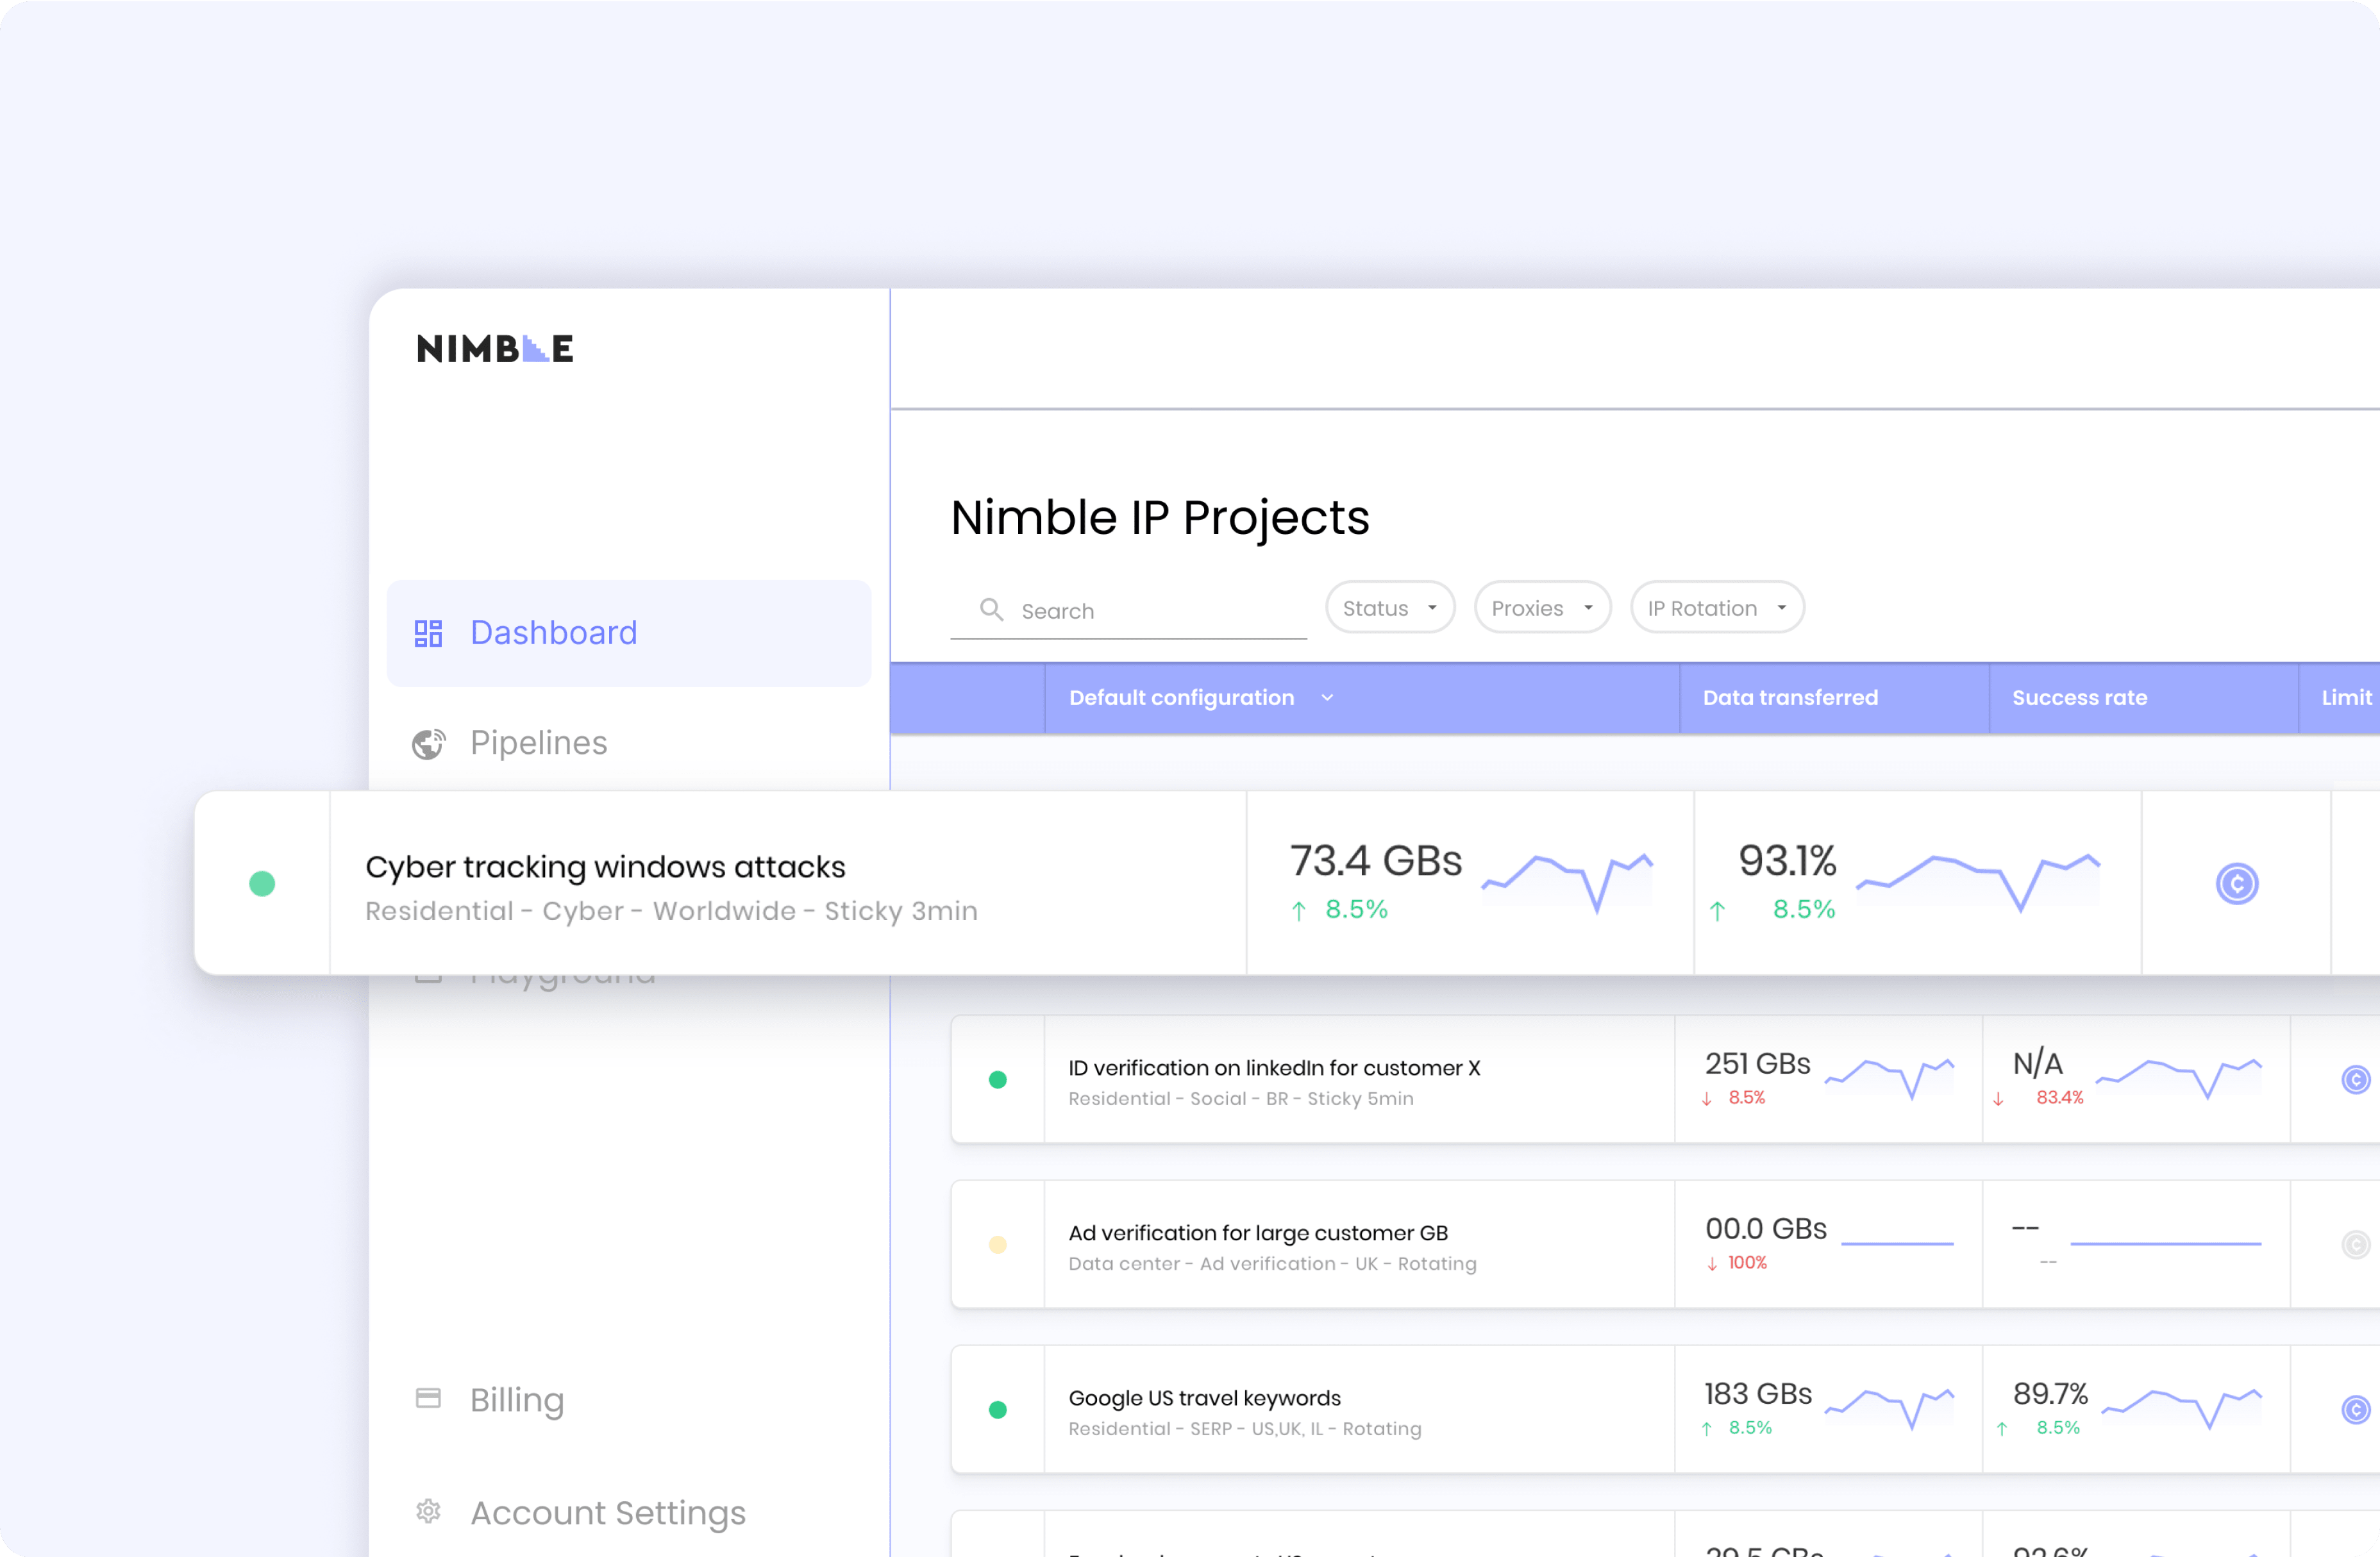This screenshot has width=2380, height=1557.
Task: Expand Default configuration column chevron
Action: [1327, 698]
